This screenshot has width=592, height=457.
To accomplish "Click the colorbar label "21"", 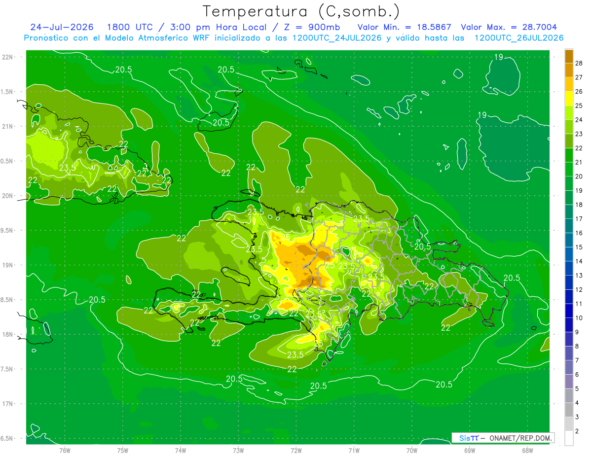I will click(579, 162).
